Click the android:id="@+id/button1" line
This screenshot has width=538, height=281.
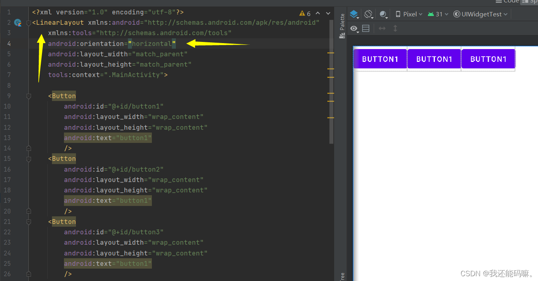pyautogui.click(x=114, y=106)
